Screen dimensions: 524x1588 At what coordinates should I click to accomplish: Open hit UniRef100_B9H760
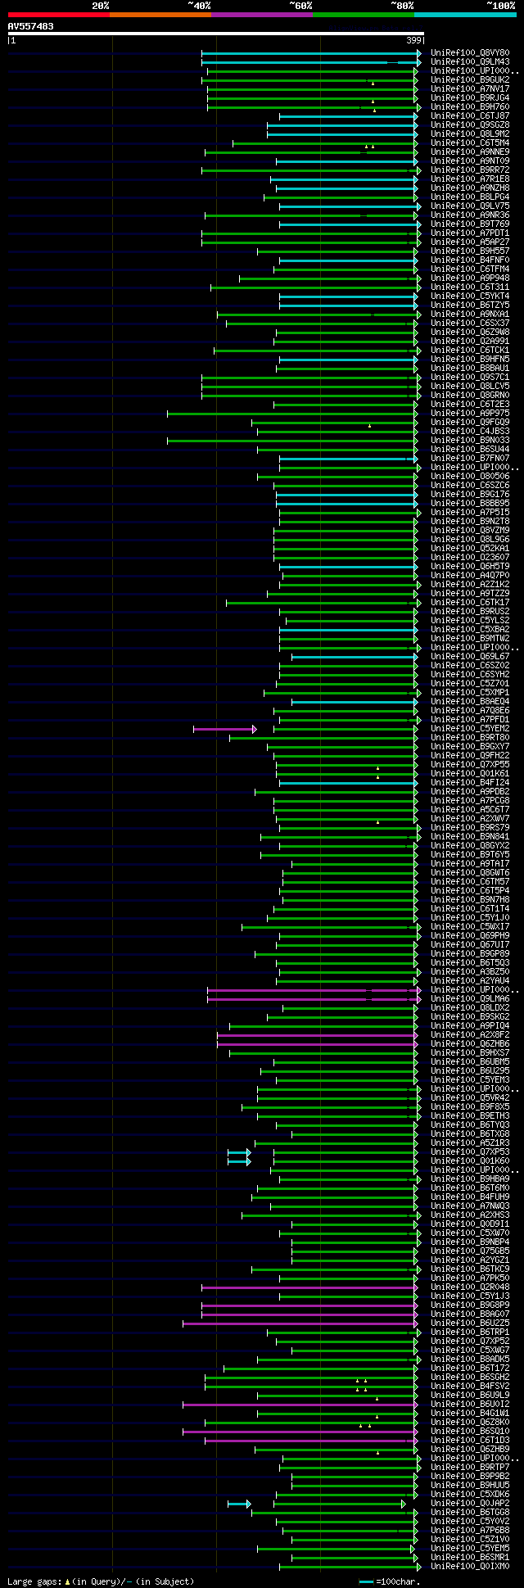[x=470, y=107]
